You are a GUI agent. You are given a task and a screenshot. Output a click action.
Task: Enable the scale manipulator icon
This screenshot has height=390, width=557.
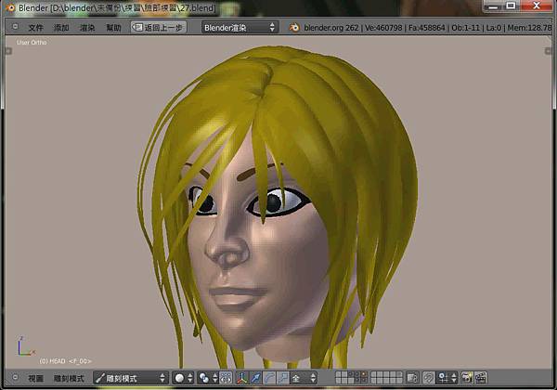283,378
